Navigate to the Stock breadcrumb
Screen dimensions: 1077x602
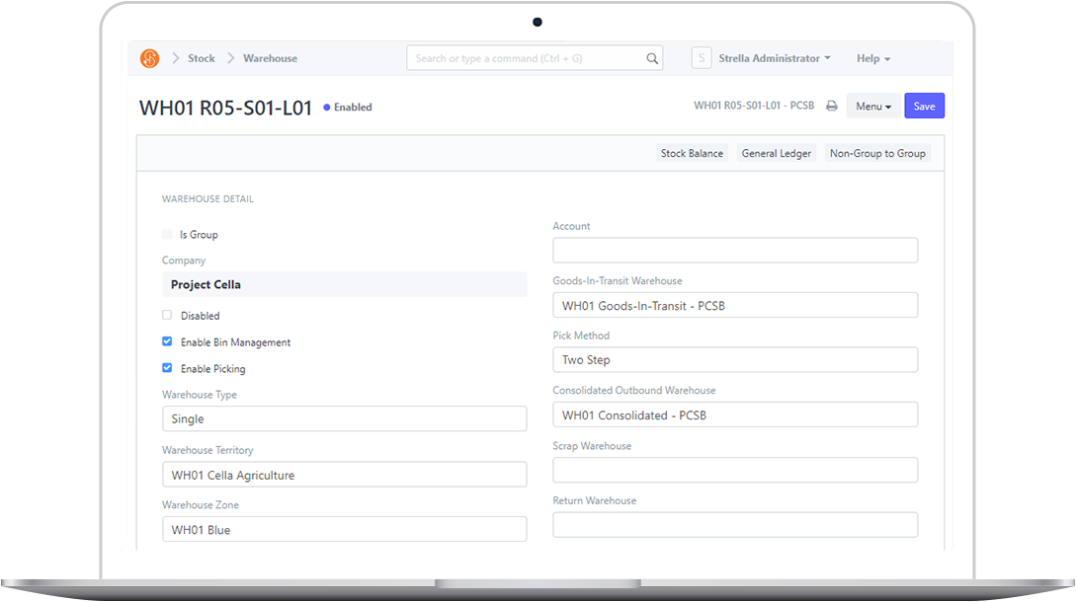(202, 58)
